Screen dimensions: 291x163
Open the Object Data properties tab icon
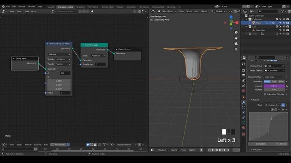click(x=244, y=123)
